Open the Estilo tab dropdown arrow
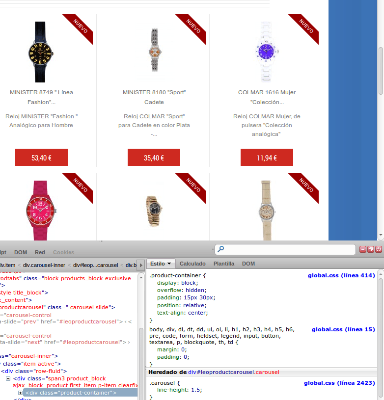 click(x=169, y=264)
